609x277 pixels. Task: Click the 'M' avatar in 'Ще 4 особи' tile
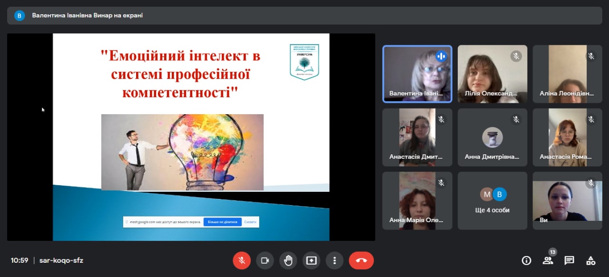[x=487, y=194]
